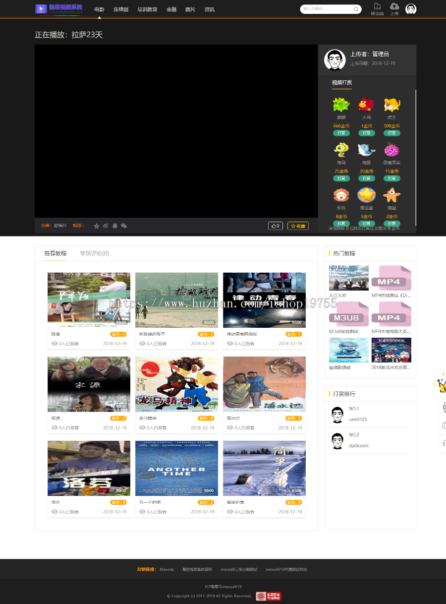Image resolution: width=446 pixels, height=604 pixels.
Task: Select the 火鸡 gift icon
Action: click(x=366, y=105)
